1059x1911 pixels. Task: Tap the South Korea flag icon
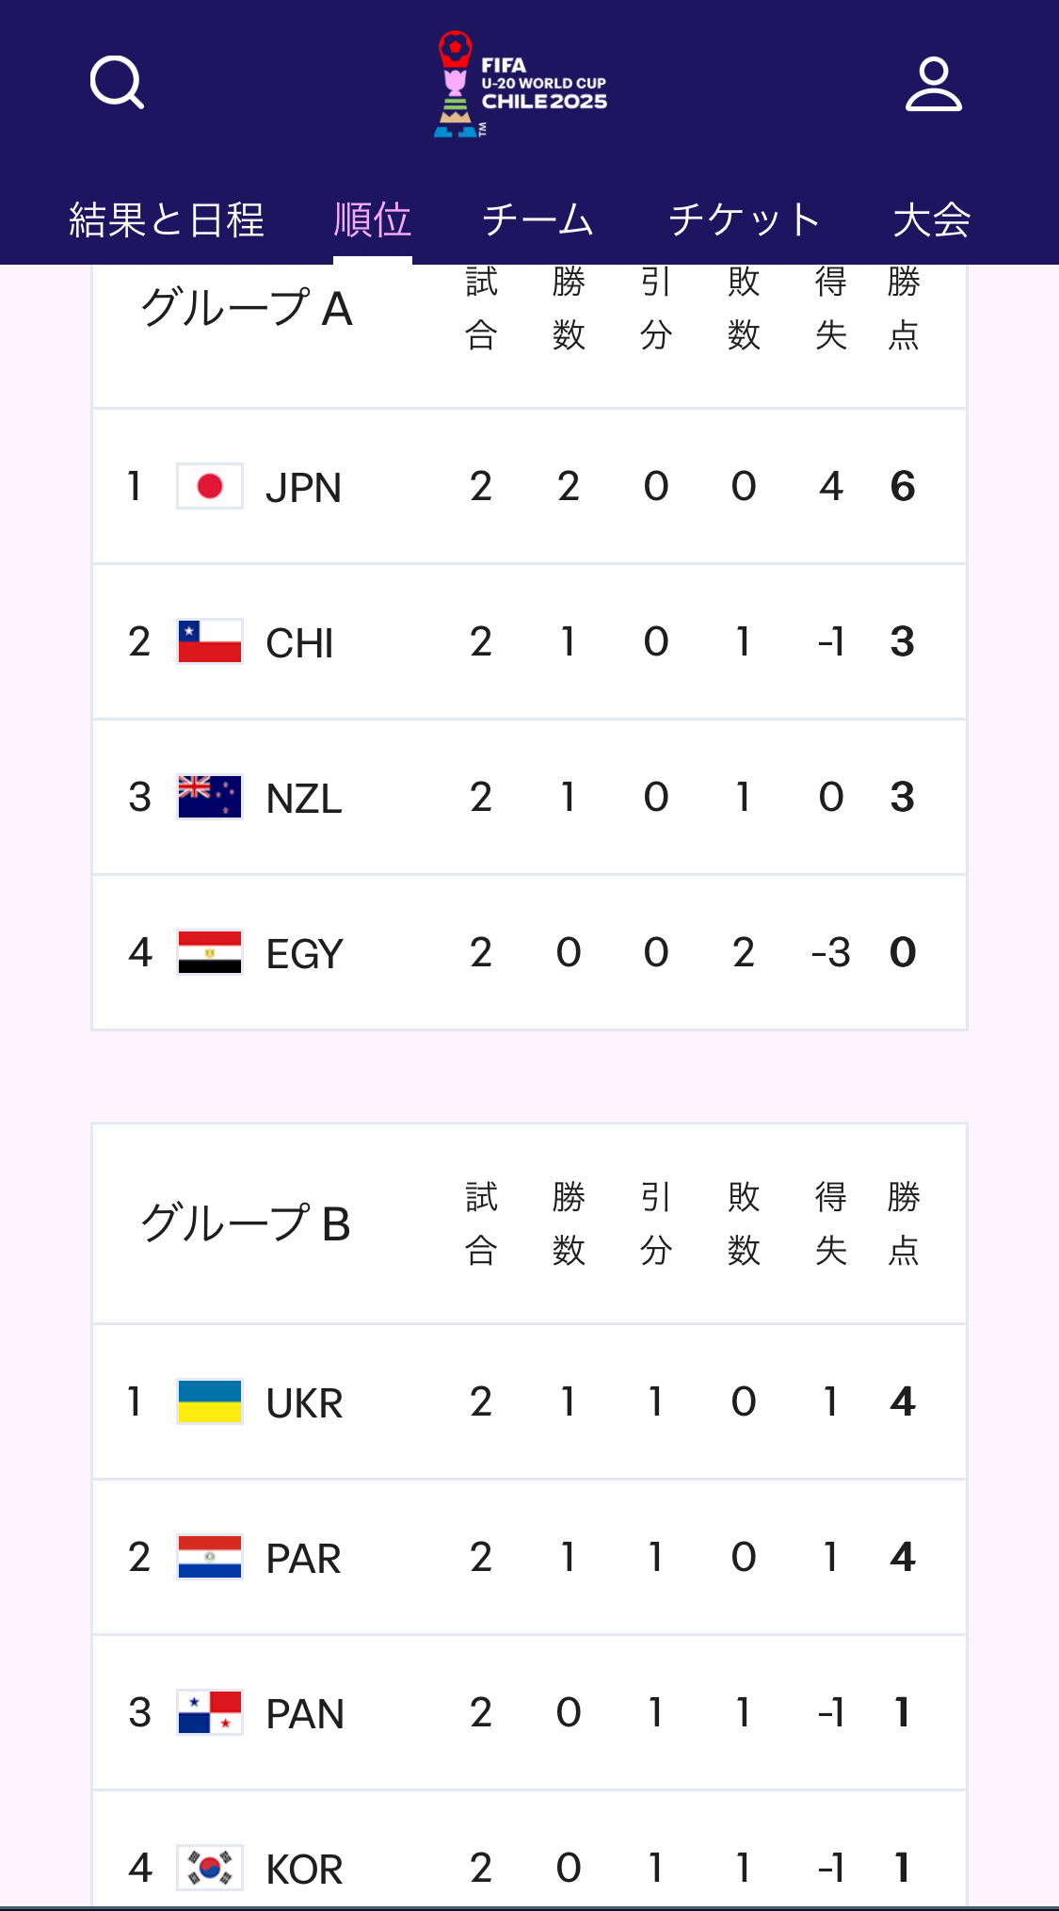pos(210,1868)
